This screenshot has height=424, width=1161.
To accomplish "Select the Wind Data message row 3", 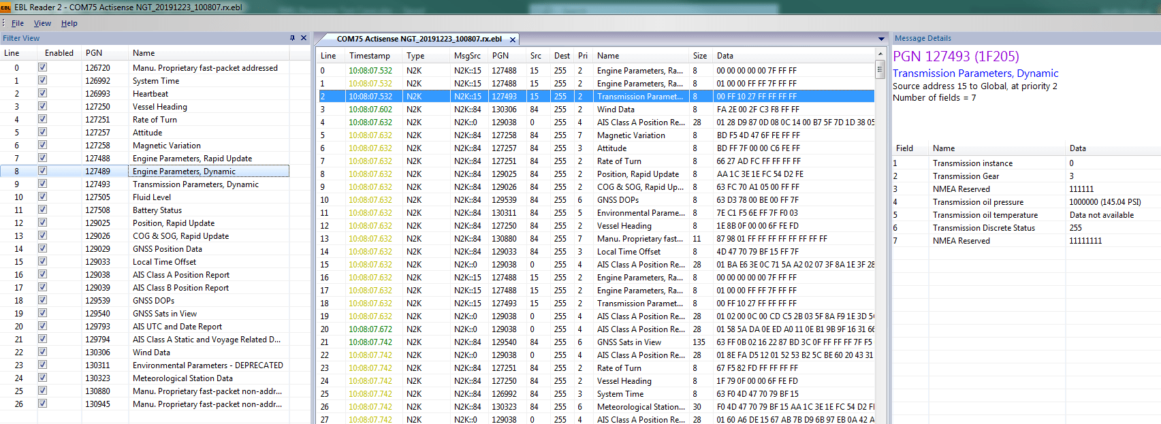I will [597, 110].
